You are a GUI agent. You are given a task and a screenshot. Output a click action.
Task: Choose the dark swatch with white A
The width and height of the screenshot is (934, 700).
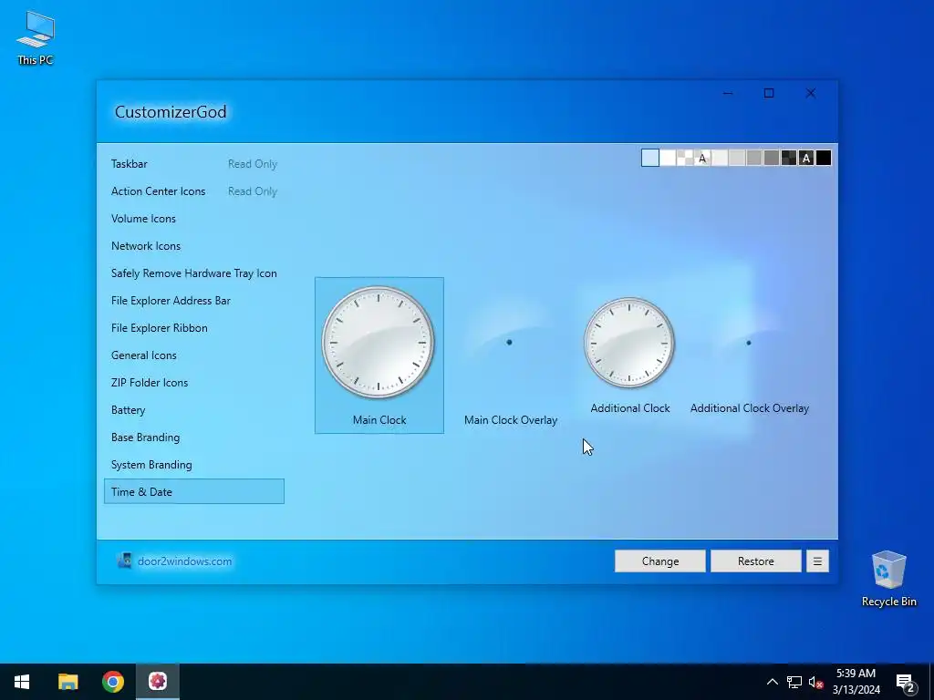coord(806,158)
